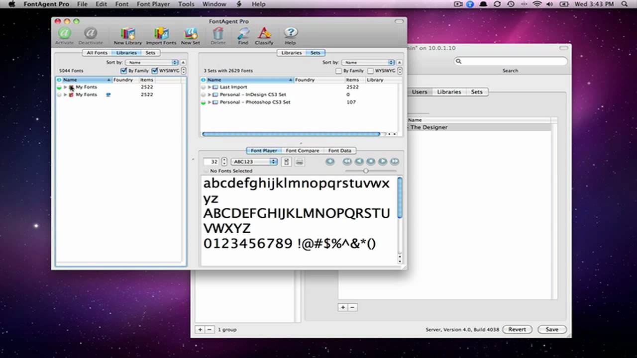Open the volume menu bar icon
The height and width of the screenshot is (358, 637).
point(551,4)
